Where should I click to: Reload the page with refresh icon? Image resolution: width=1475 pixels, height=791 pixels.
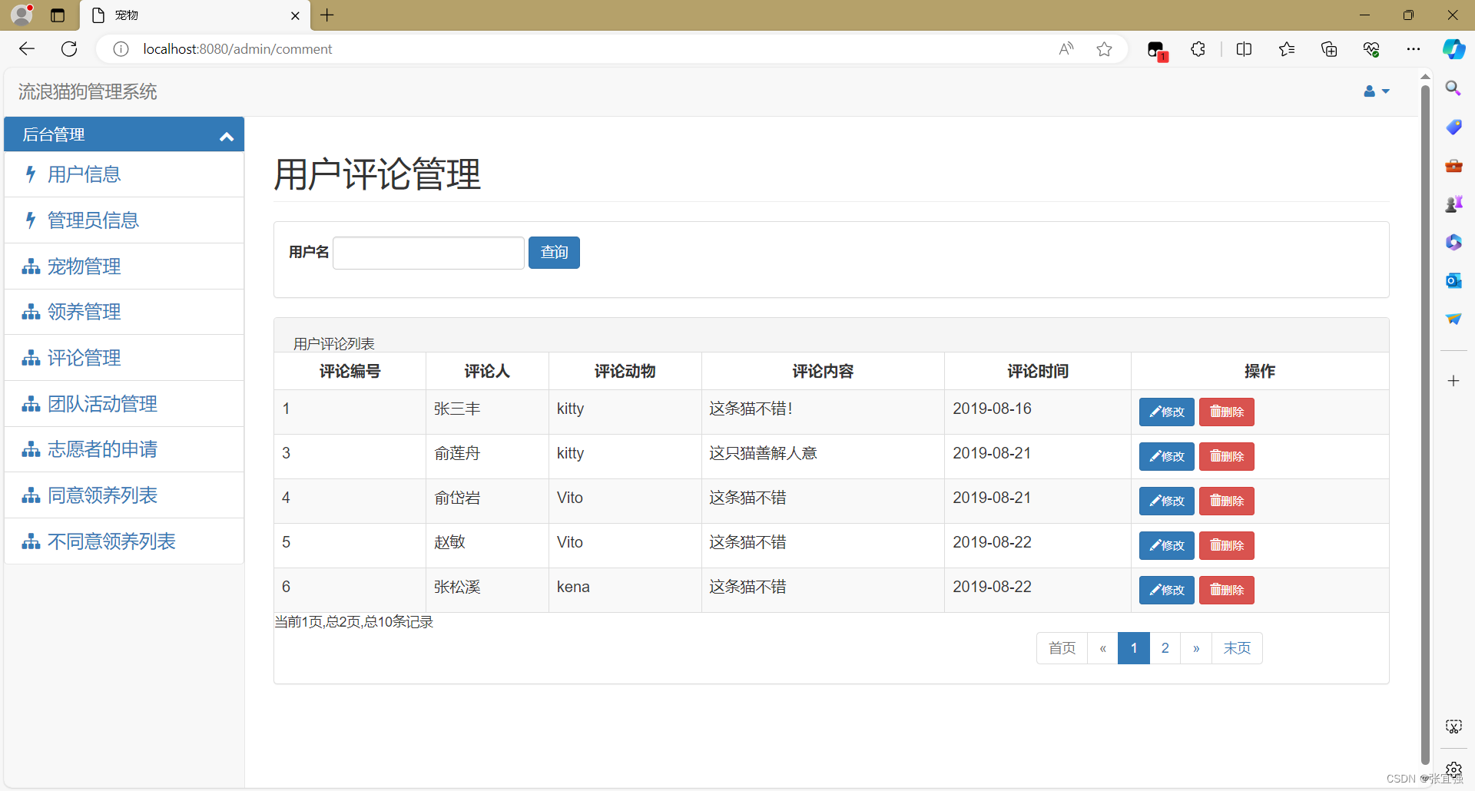(x=69, y=49)
